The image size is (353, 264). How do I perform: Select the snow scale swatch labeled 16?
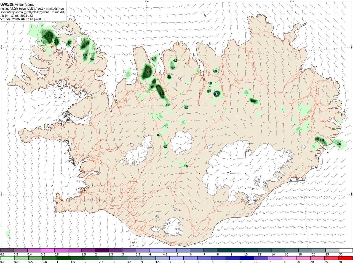pyautogui.click(x=291, y=250)
